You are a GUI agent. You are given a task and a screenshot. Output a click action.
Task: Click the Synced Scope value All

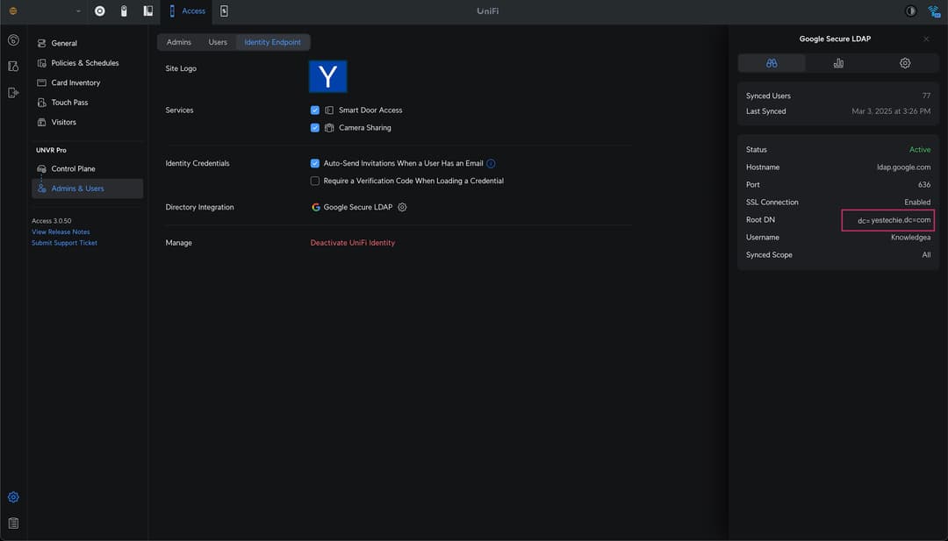pos(926,255)
